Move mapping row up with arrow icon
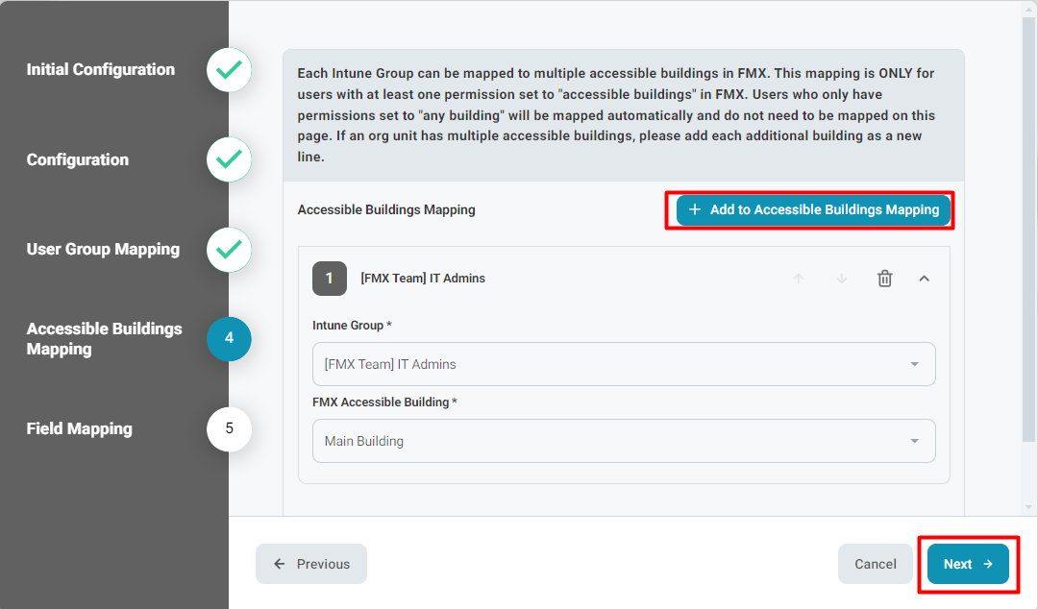The image size is (1038, 609). click(x=798, y=279)
